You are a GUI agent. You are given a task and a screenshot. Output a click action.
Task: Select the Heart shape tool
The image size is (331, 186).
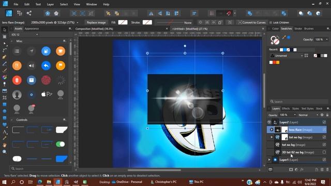point(5,125)
